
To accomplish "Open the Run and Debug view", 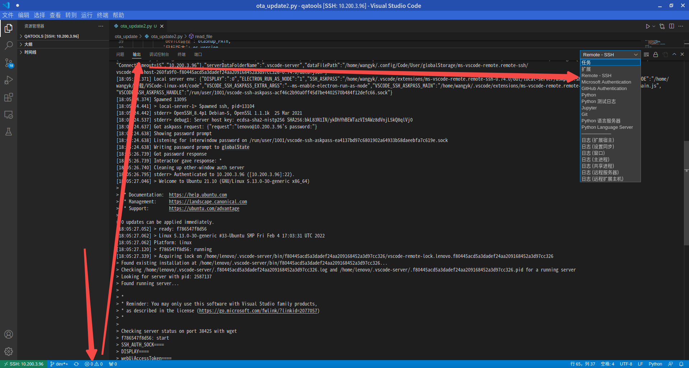I will 9,80.
